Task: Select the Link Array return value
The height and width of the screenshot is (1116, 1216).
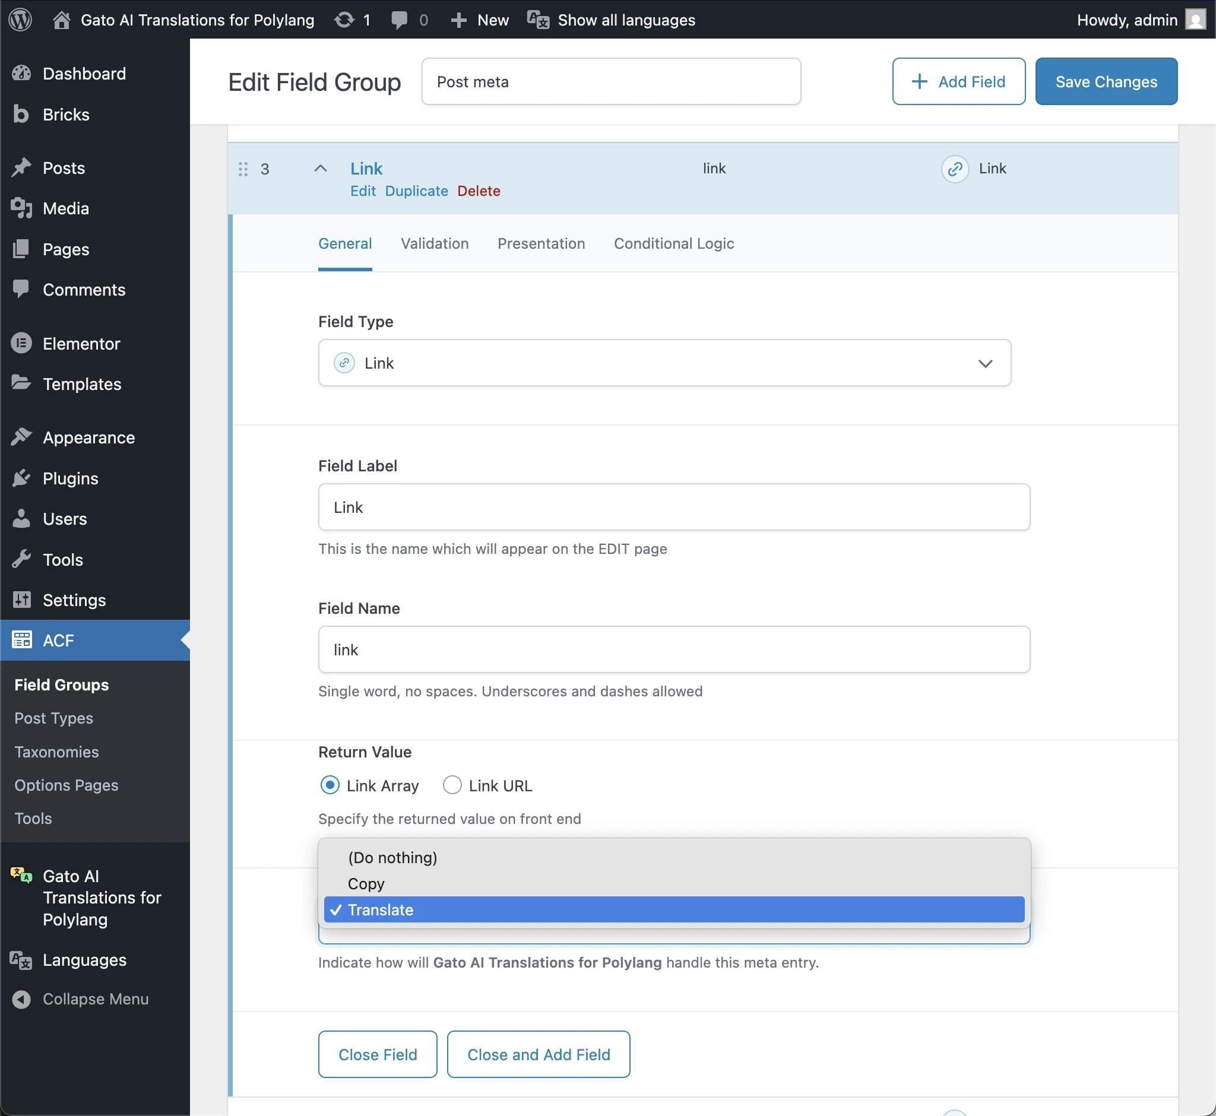Action: (x=330, y=785)
